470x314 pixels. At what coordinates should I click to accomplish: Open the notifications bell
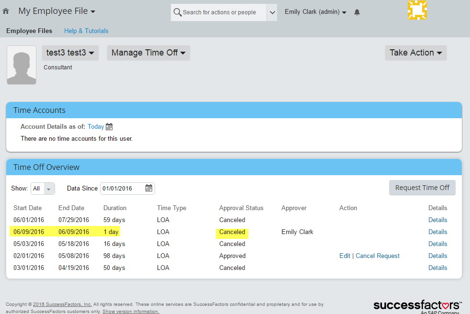[357, 12]
